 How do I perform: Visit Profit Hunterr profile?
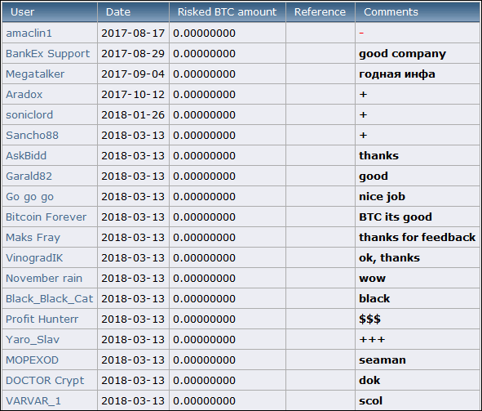click(x=42, y=319)
